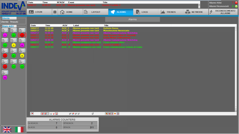
Task: Select the magenta AGV 6 status circle
Action: (22, 45)
